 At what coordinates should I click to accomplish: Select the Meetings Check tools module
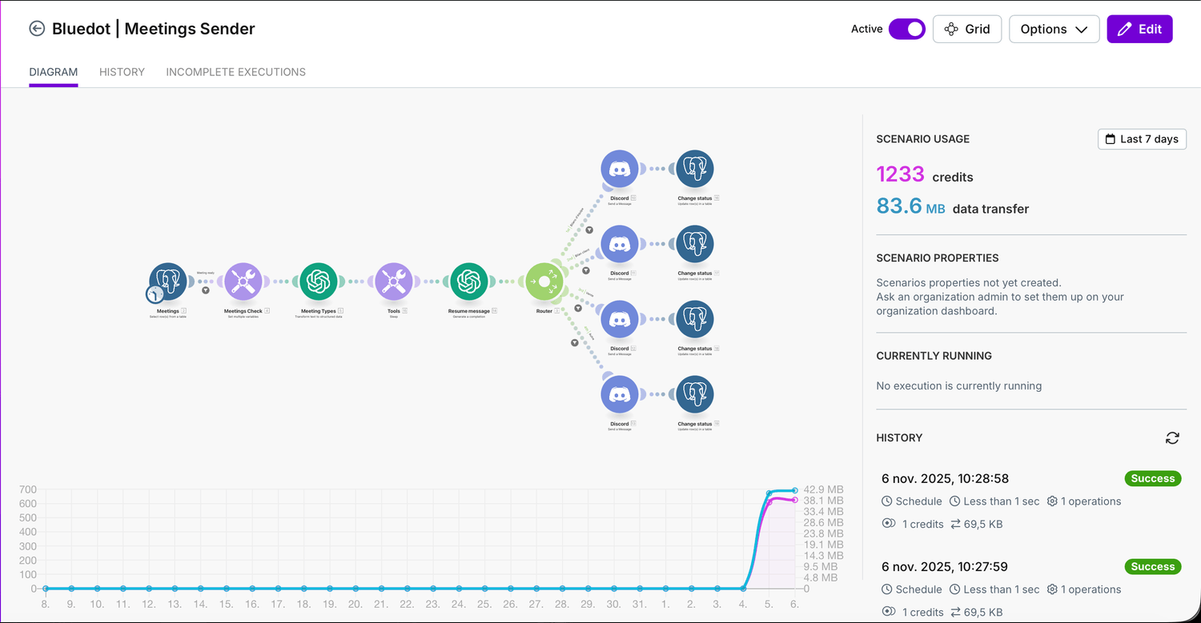pos(243,282)
